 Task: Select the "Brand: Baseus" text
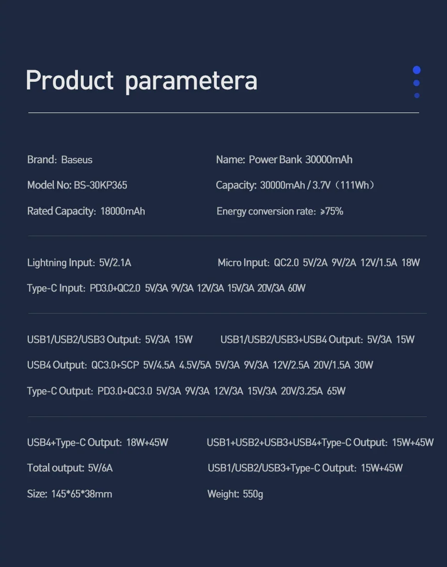(x=60, y=160)
